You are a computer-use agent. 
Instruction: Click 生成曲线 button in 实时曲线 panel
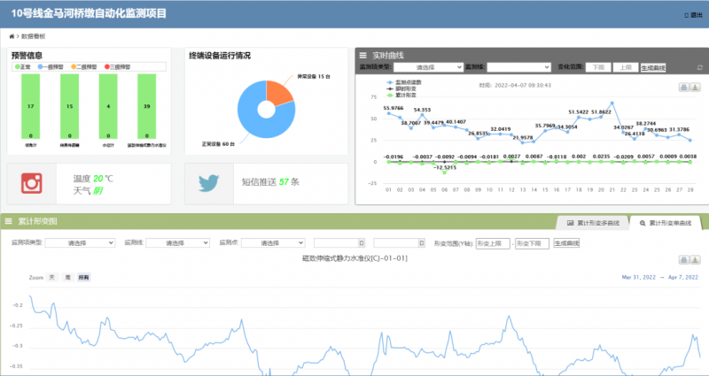(651, 67)
